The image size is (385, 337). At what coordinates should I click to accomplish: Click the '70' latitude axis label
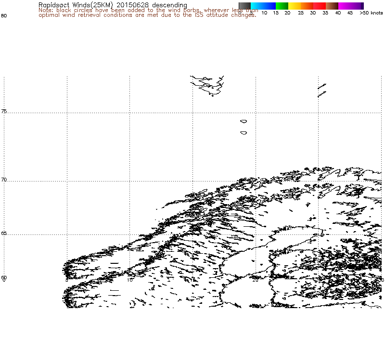(x=4, y=180)
